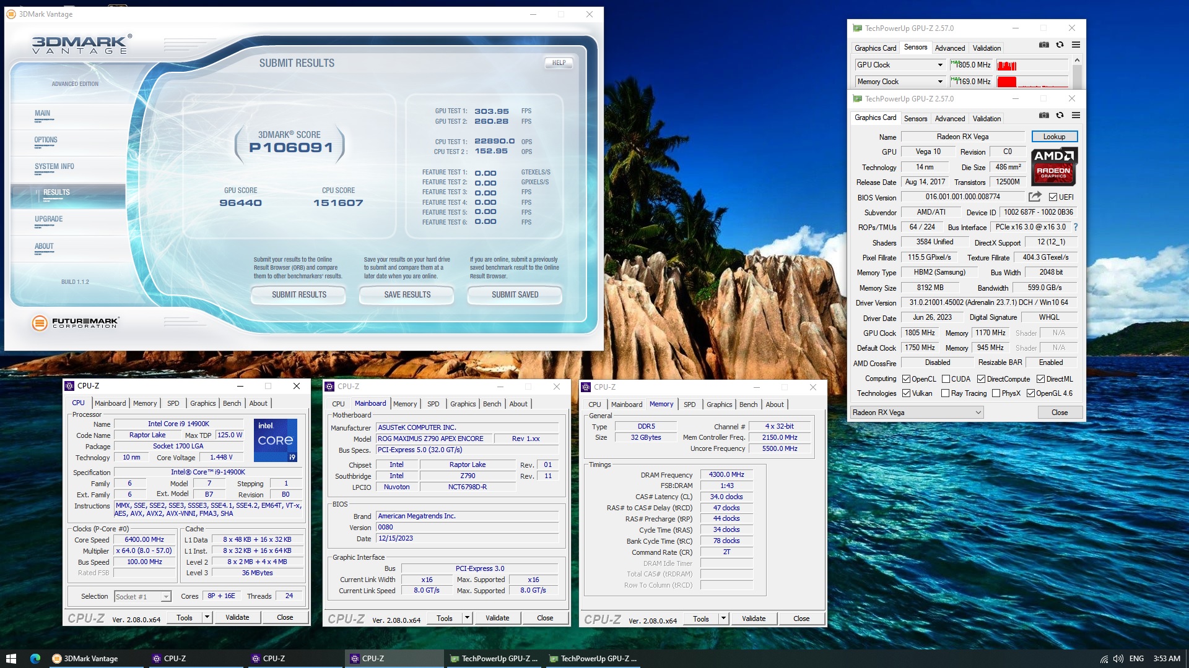This screenshot has height=668, width=1189.
Task: Open the Radeon RX Vega GPU selector dropdown
Action: (917, 413)
